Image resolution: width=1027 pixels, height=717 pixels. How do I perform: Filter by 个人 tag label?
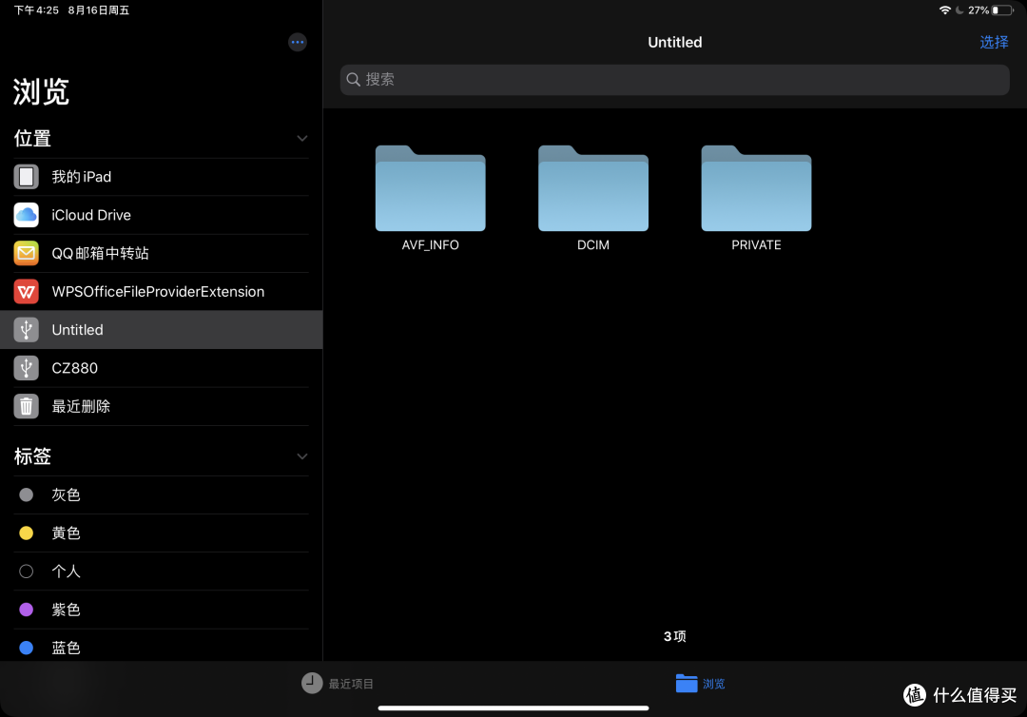[x=67, y=572]
